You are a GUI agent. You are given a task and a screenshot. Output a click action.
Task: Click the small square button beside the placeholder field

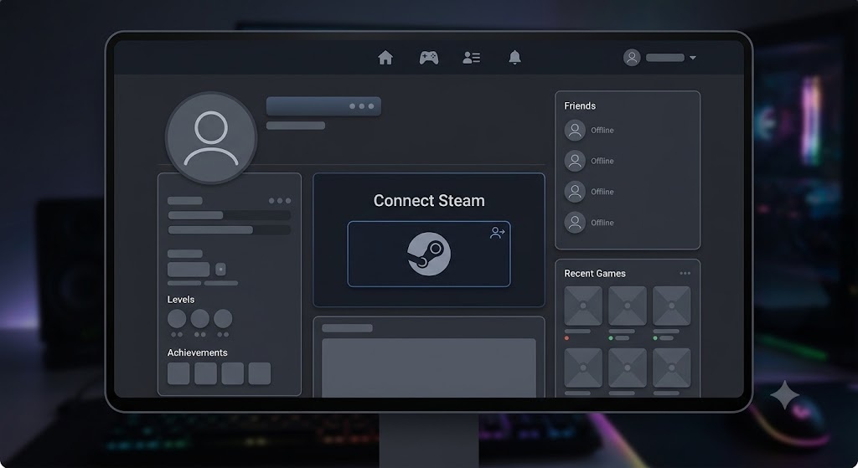(x=220, y=269)
